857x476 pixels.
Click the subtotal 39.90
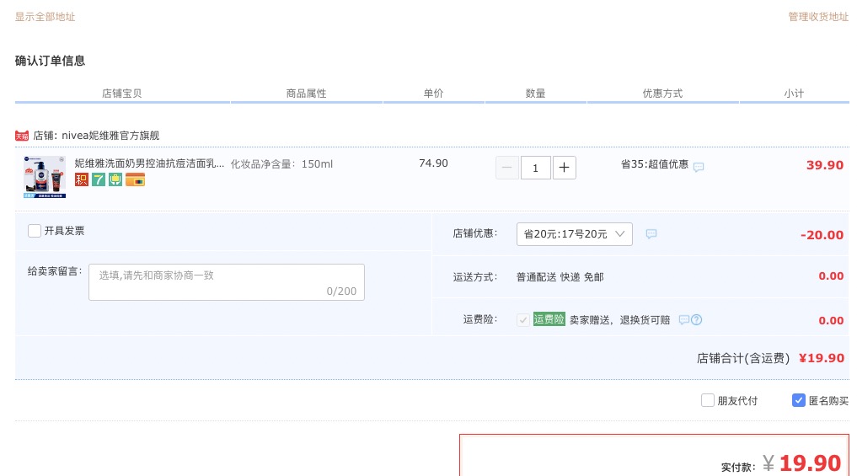825,165
